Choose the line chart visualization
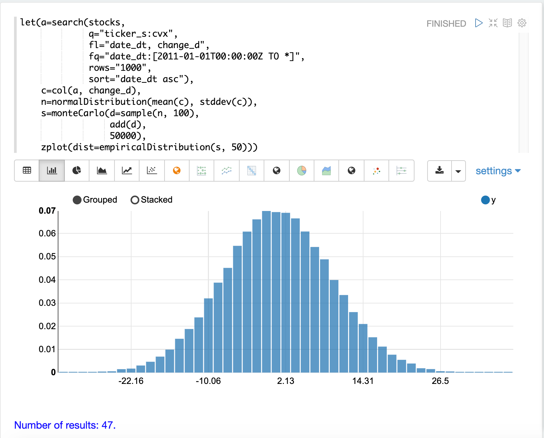Image resolution: width=544 pixels, height=438 pixels. [126, 171]
